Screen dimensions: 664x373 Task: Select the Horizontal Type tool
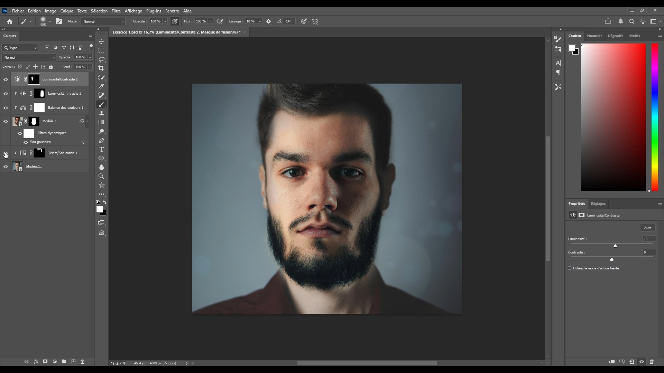pos(101,150)
